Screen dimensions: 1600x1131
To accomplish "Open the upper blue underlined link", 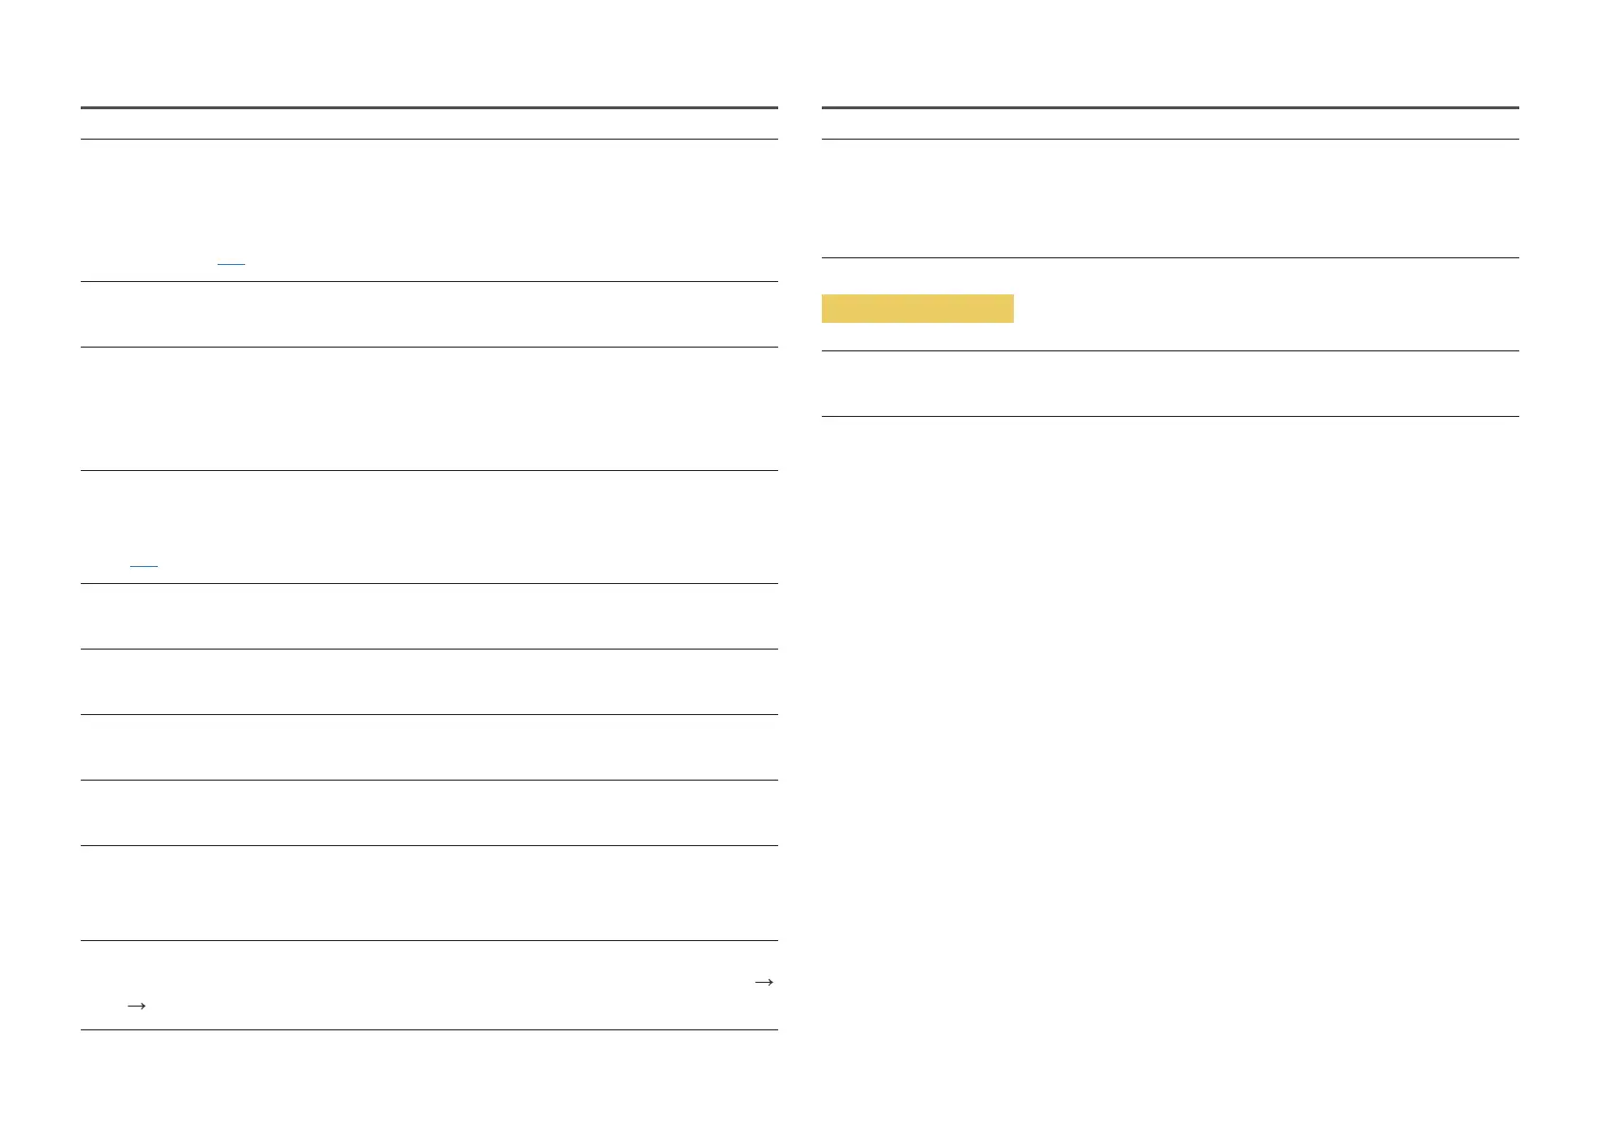I will pos(231,261).
